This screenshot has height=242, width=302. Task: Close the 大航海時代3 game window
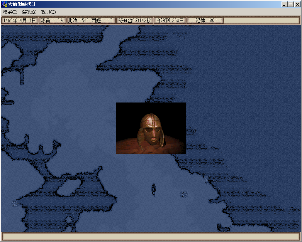297,4
